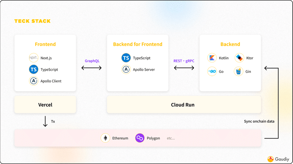The image size is (293, 164).
Task: Click the Apollo Client text label
Action: point(51,81)
